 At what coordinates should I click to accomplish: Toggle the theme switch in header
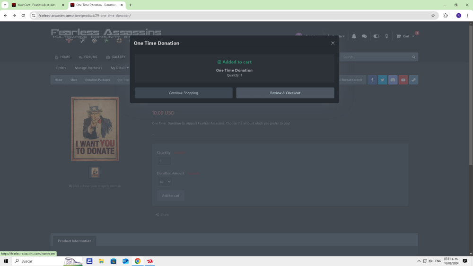[x=376, y=36]
